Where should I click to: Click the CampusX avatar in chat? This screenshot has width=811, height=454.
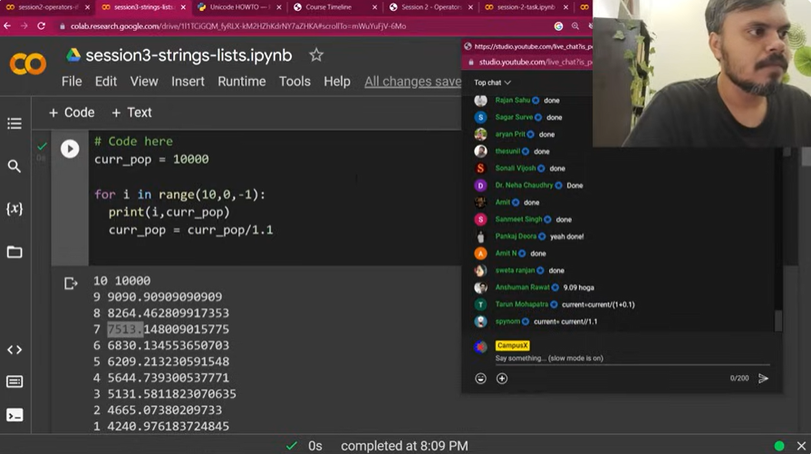(480, 346)
